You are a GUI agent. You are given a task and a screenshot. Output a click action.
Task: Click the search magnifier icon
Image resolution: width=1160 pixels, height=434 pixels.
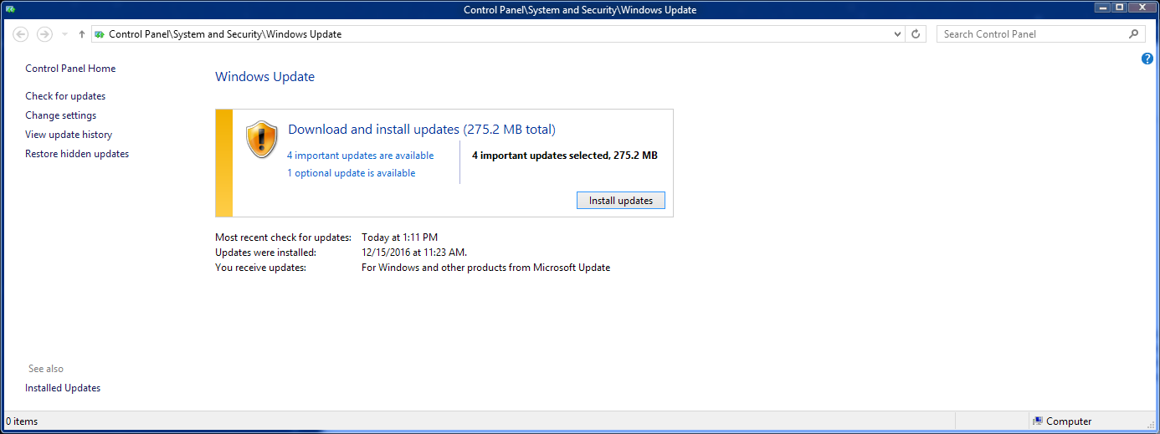[1134, 34]
